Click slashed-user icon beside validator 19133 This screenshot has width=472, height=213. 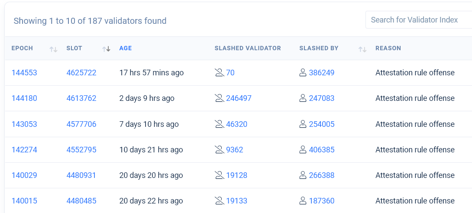220,201
